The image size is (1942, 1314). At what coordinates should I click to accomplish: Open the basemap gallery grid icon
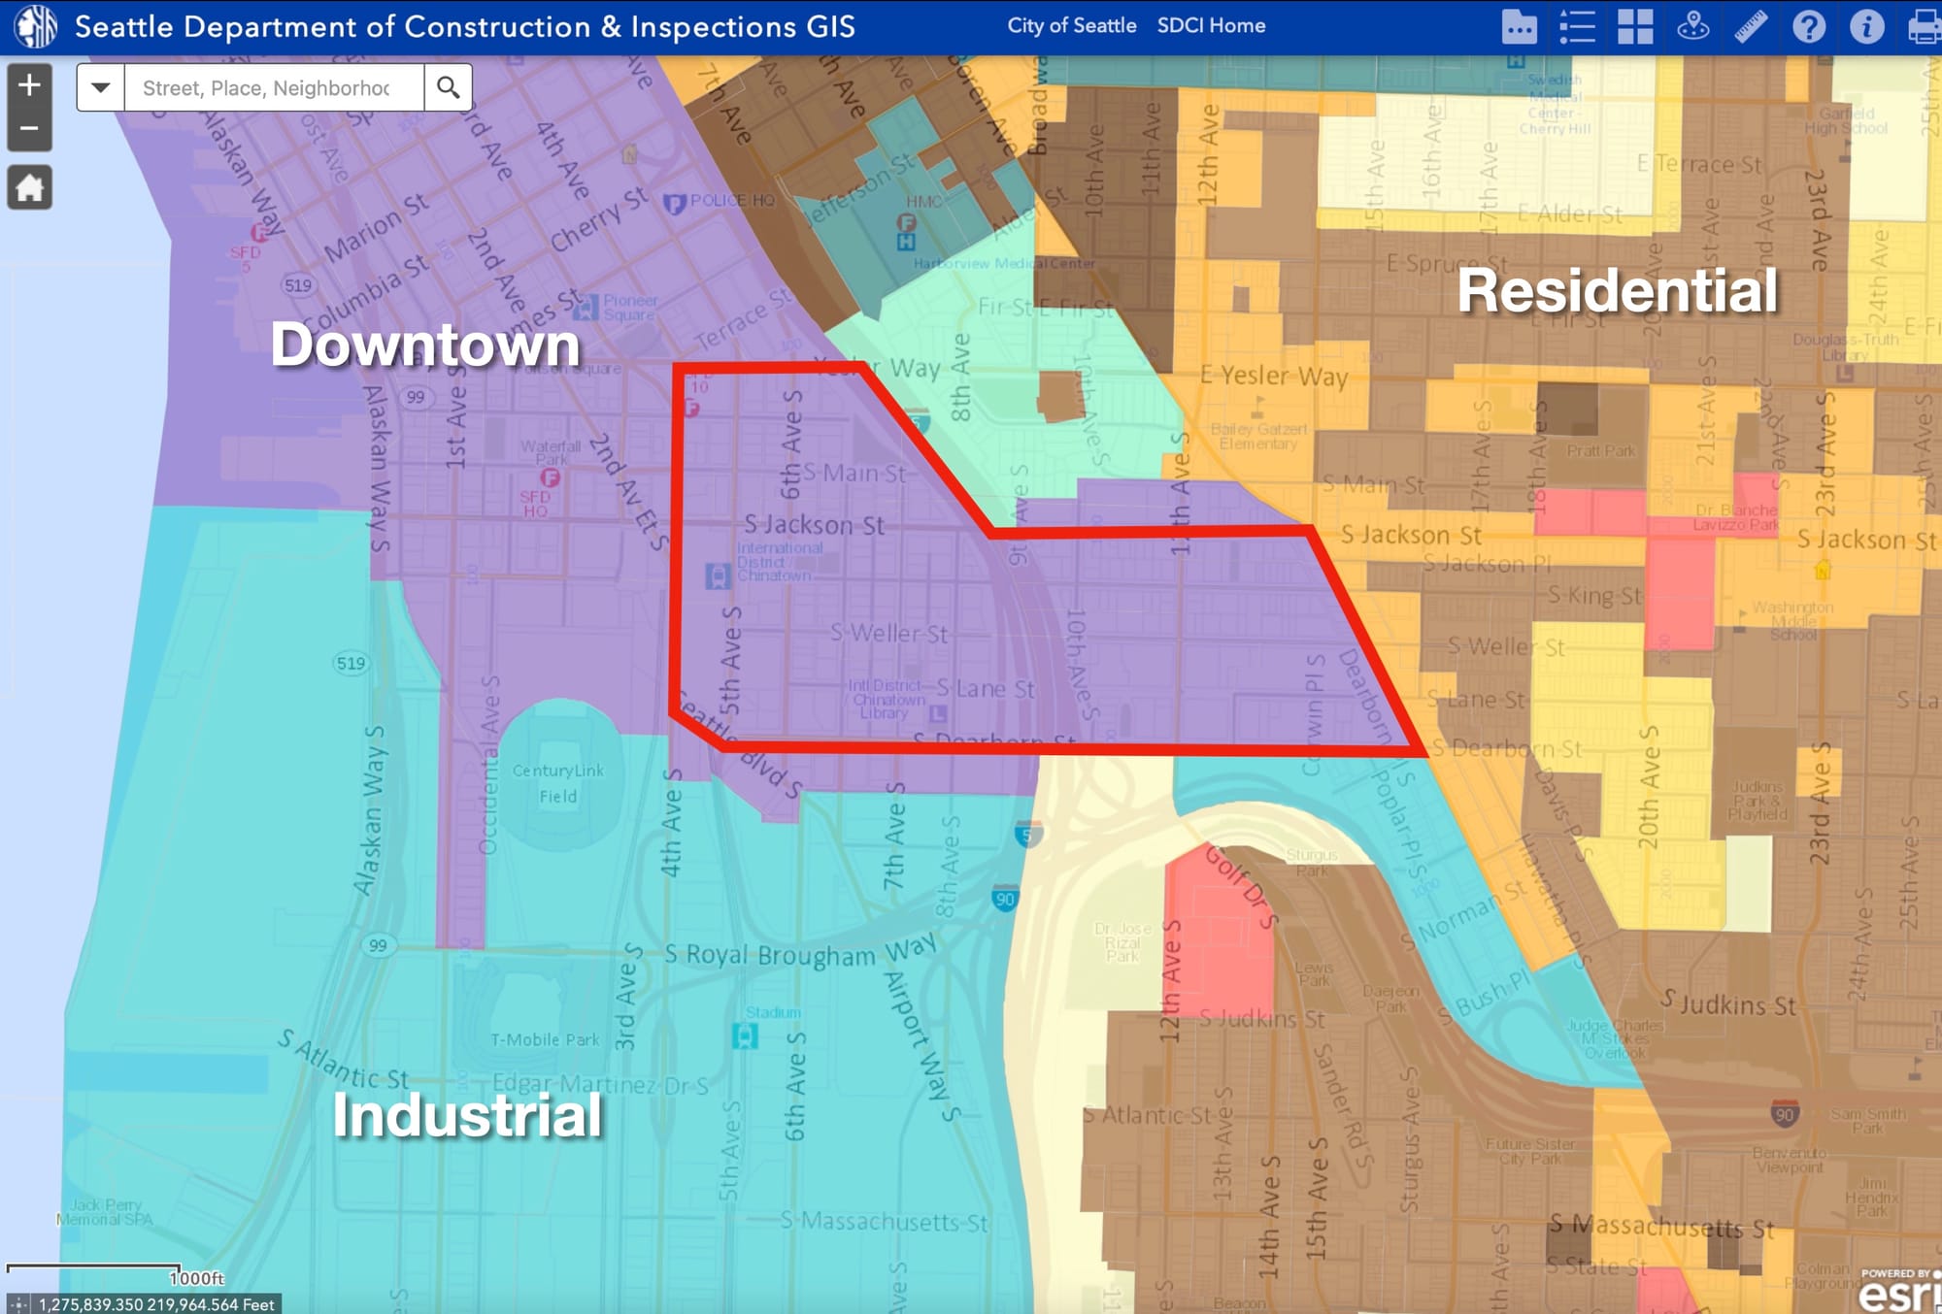tap(1635, 26)
